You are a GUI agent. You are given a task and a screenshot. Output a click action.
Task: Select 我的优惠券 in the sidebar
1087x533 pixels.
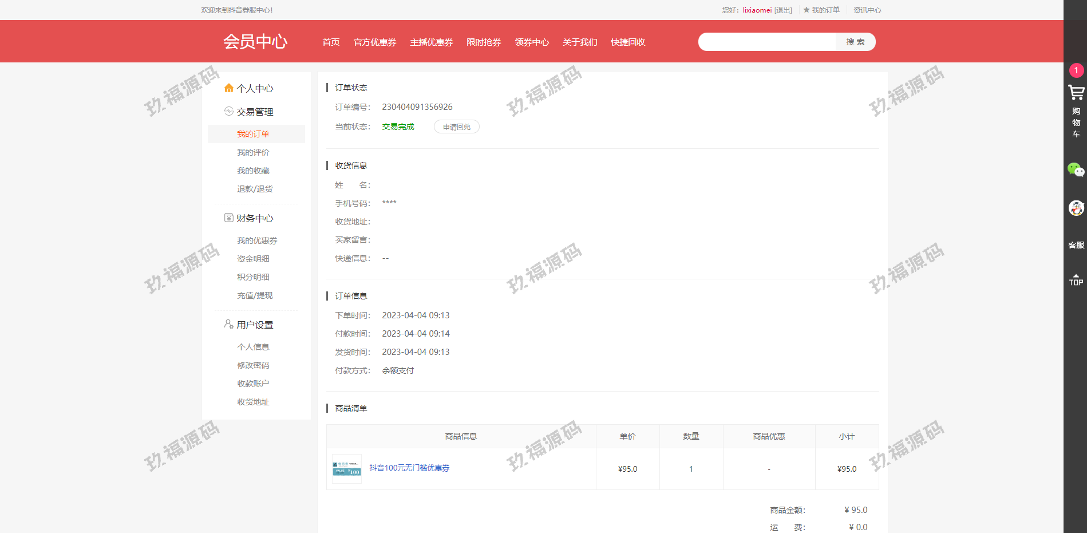coord(257,240)
